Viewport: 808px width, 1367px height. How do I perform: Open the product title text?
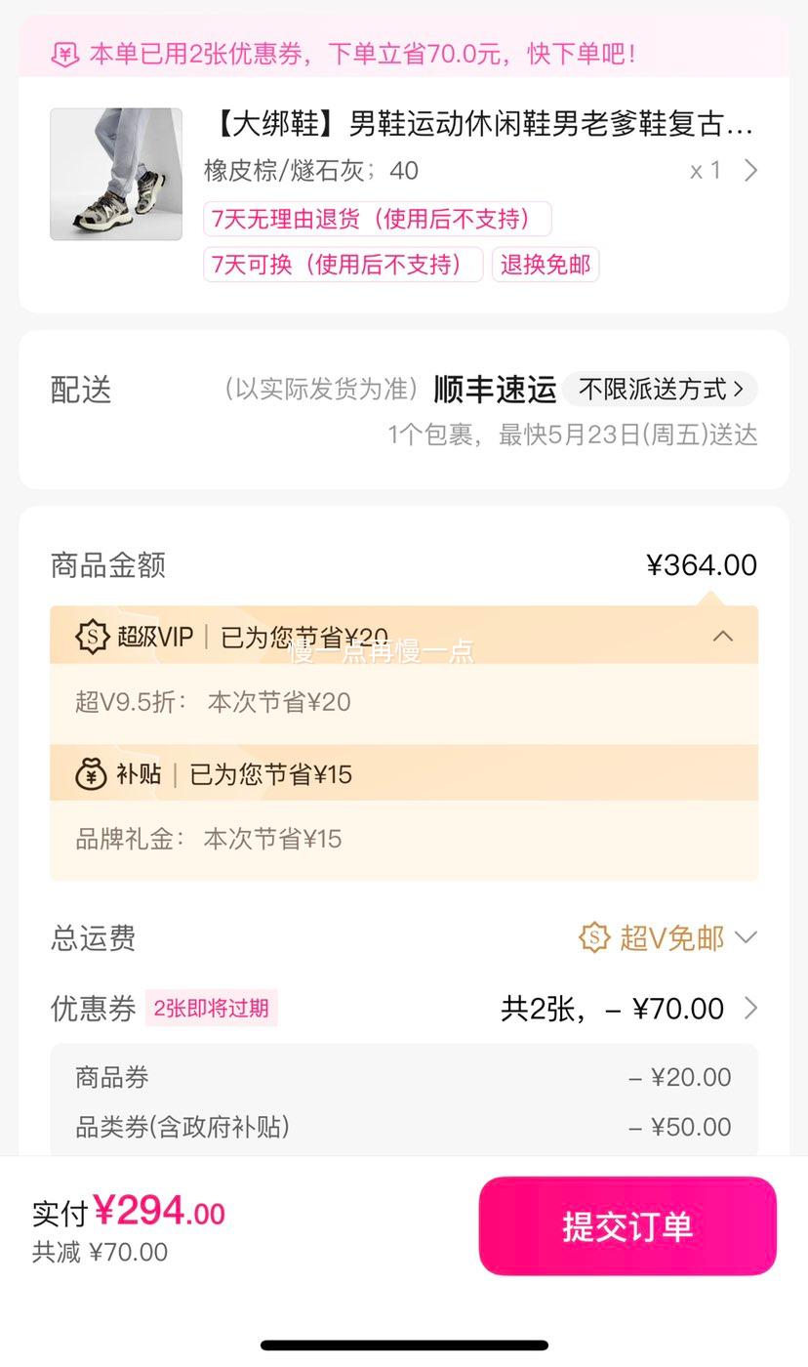coord(479,125)
